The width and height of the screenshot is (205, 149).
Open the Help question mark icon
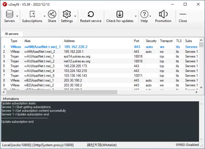click(144, 14)
